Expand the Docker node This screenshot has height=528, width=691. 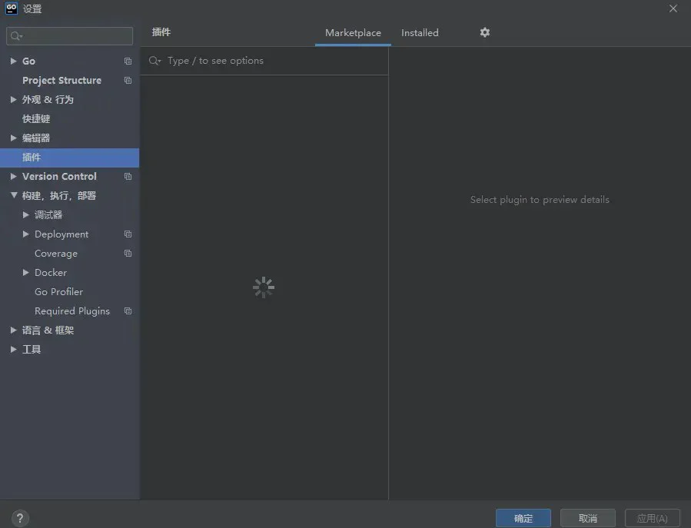coord(26,272)
